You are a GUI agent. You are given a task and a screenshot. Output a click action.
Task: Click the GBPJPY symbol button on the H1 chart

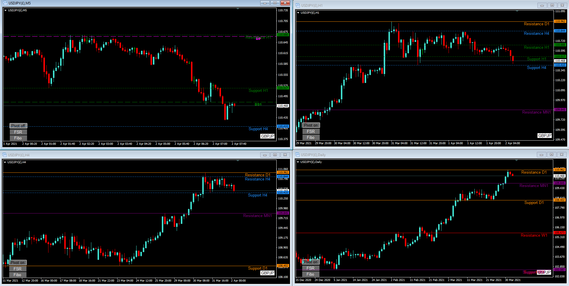tap(545, 136)
